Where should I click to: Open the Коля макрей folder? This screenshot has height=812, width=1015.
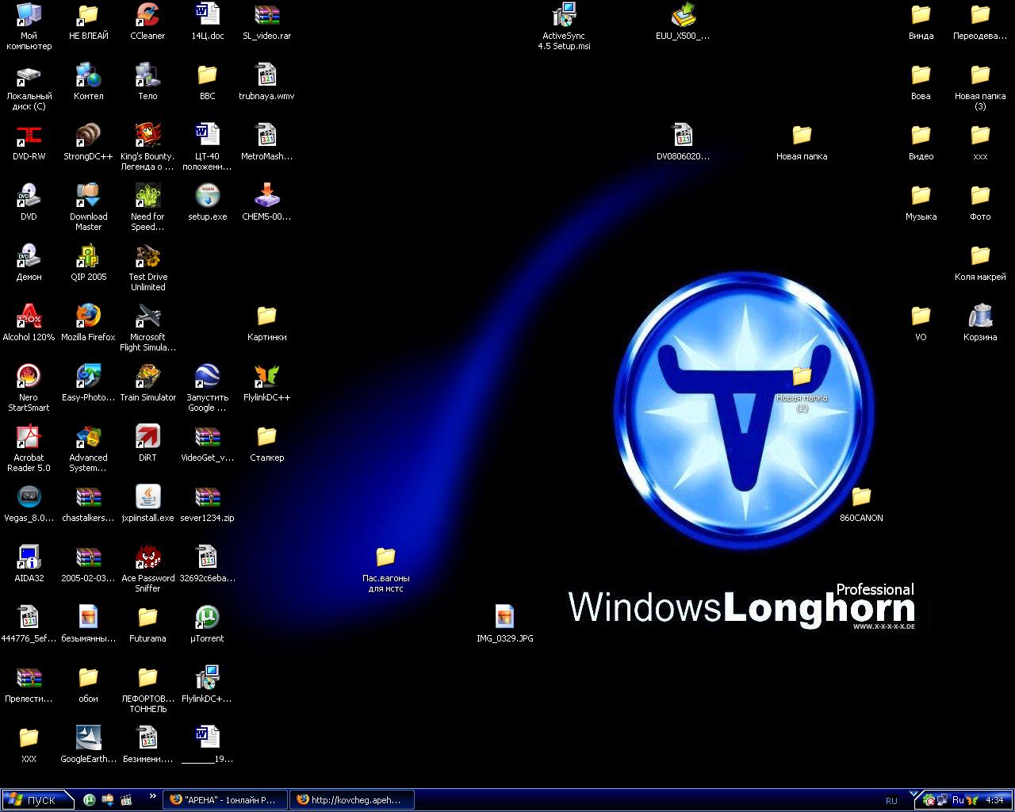[980, 262]
